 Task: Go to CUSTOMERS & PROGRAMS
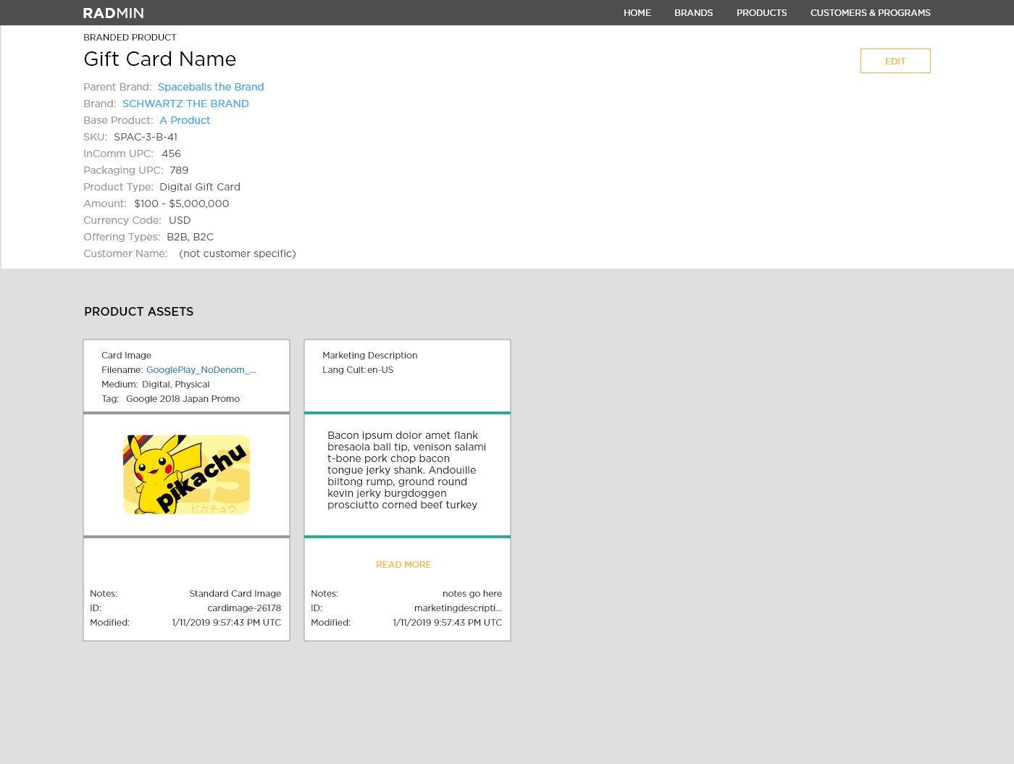tap(871, 12)
